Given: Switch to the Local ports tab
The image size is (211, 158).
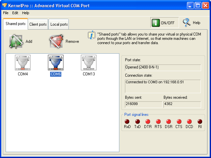Looking at the screenshot, I should coord(59,24).
